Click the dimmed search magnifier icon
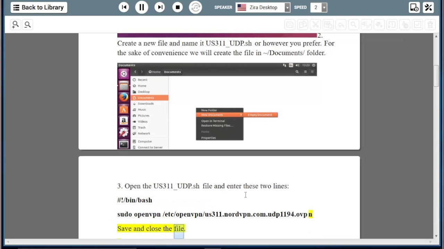 coord(353,25)
